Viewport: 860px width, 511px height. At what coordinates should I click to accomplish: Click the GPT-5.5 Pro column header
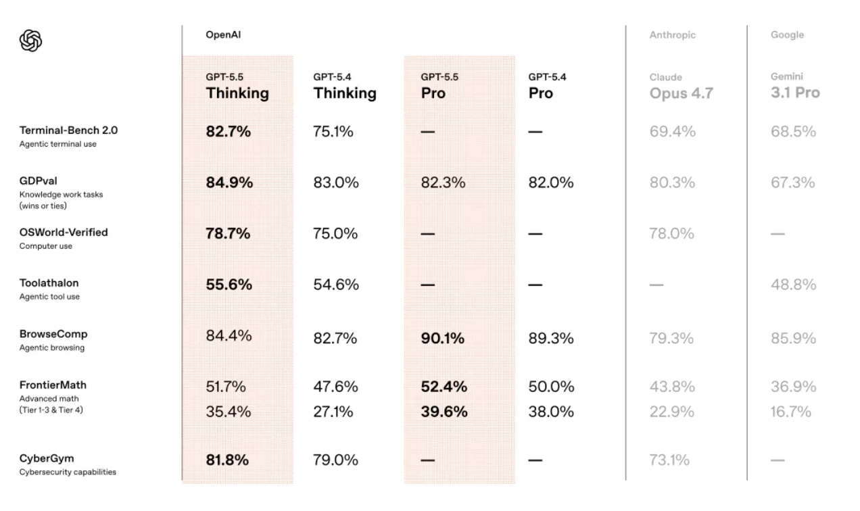(x=439, y=87)
